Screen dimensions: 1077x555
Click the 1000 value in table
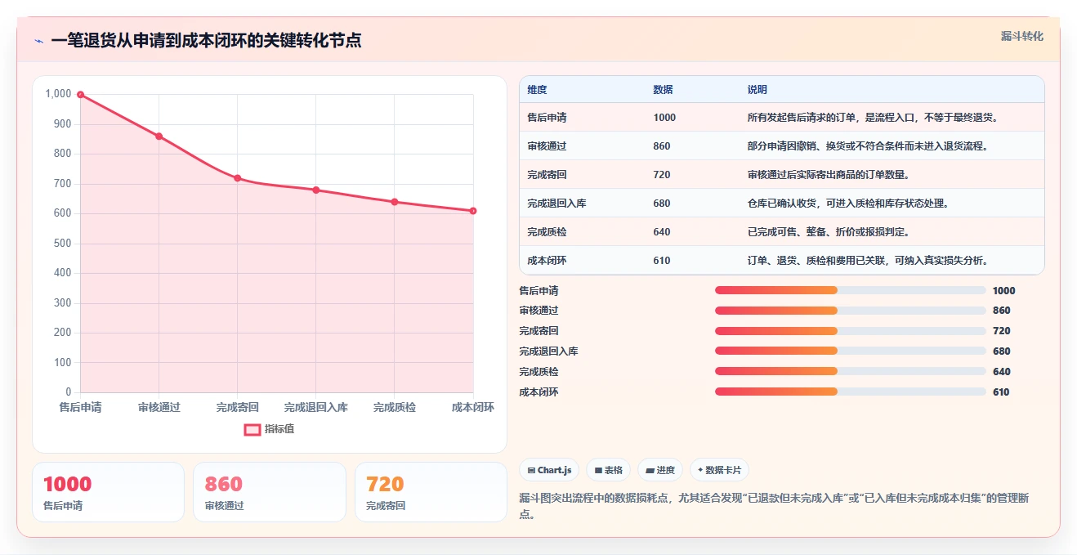point(664,118)
